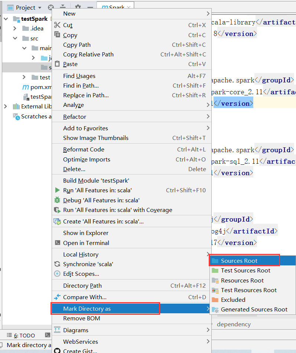Viewport: 296px width, 353px height.
Task: Expand External Libraries node
Action: [x=6, y=106]
